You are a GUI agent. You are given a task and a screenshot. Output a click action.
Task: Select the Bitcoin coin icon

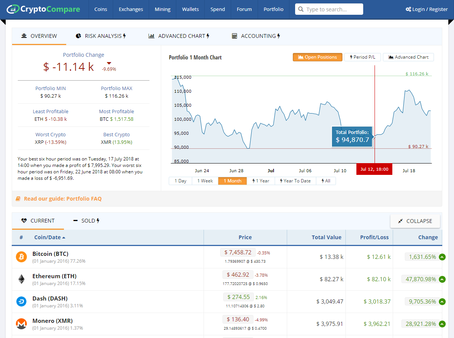point(21,257)
